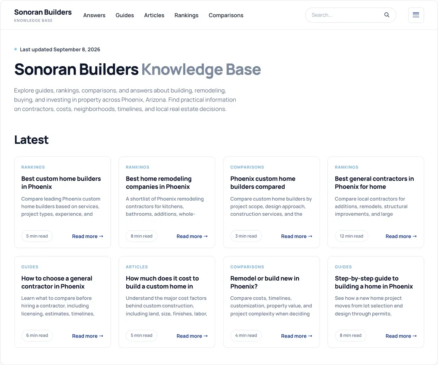The width and height of the screenshot is (438, 365).
Task: Click the 'Latest' section heading
Action: pyautogui.click(x=31, y=140)
